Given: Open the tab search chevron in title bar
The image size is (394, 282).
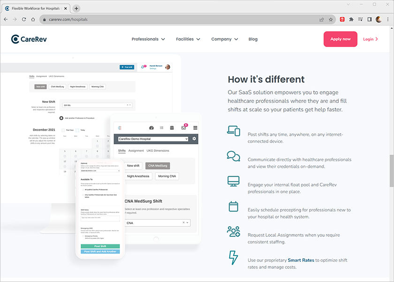Looking at the screenshot, I should [x=348, y=4].
